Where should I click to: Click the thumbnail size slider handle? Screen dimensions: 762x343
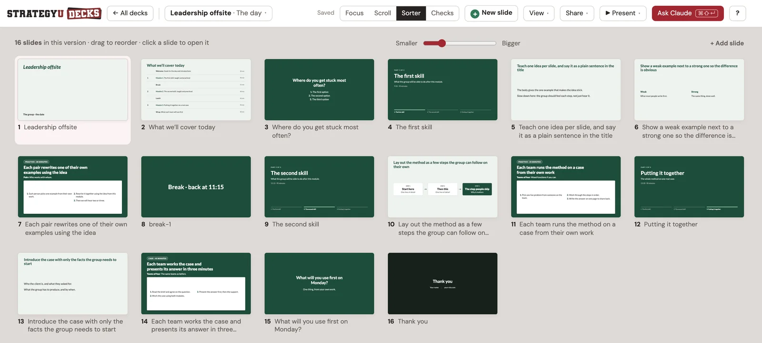pyautogui.click(x=442, y=43)
